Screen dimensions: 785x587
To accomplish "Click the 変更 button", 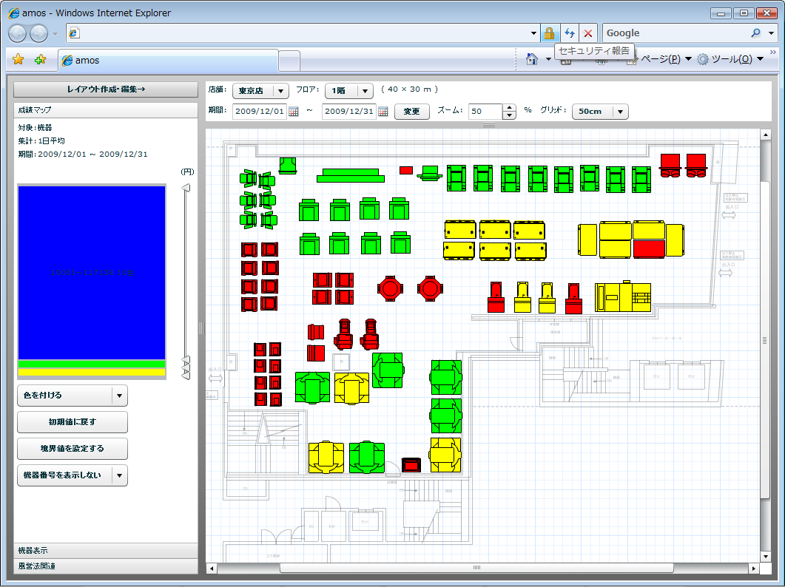I will click(x=411, y=111).
